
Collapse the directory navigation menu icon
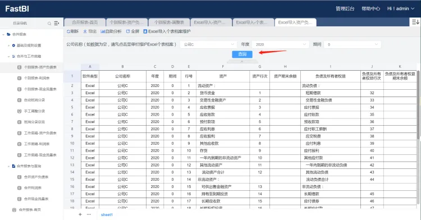coord(56,24)
